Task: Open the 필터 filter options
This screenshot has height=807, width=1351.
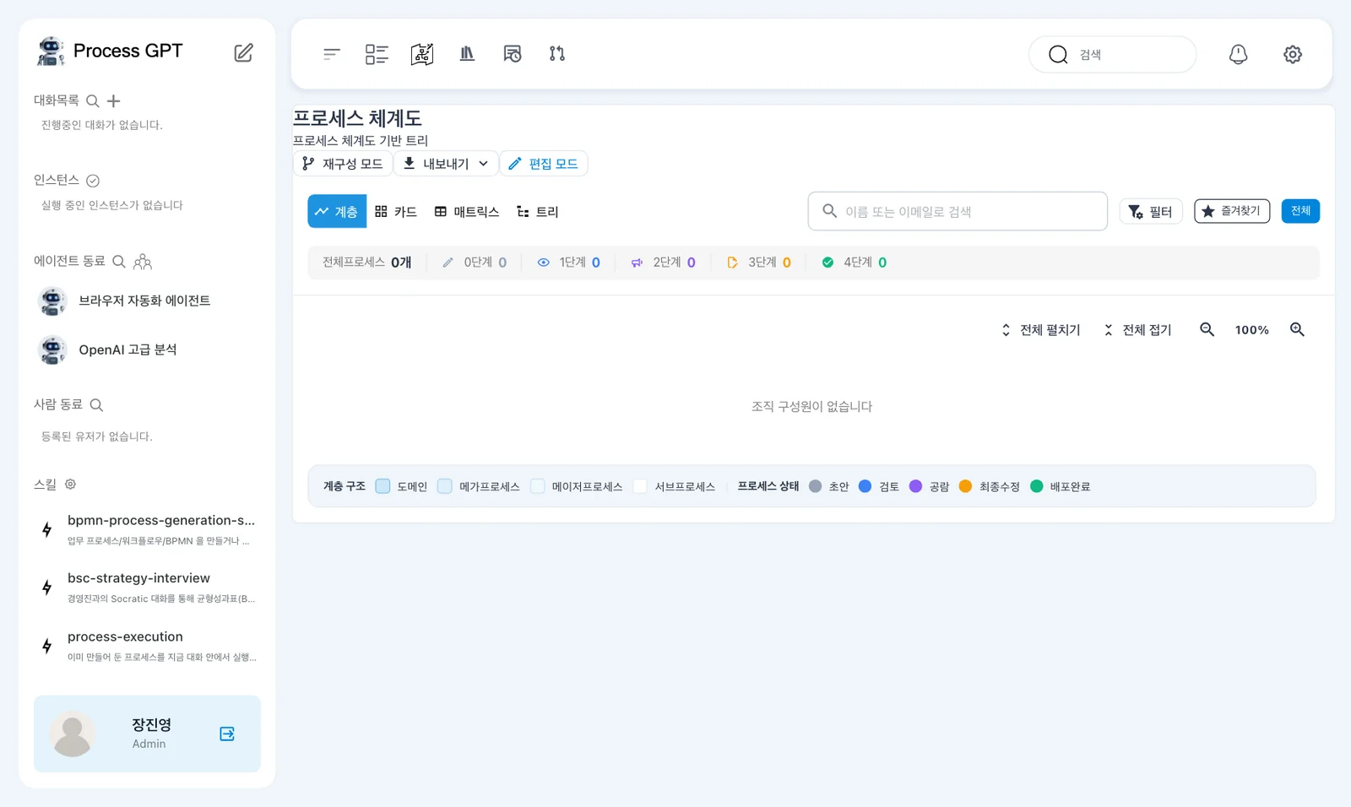Action: pos(1151,211)
